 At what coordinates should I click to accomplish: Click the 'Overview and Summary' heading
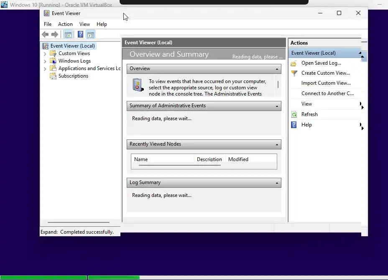click(169, 54)
